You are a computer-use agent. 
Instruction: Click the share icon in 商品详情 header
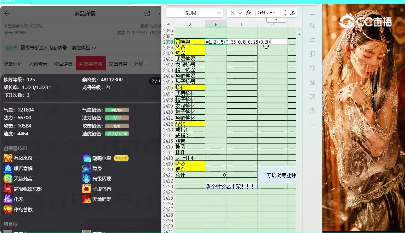pos(147,13)
